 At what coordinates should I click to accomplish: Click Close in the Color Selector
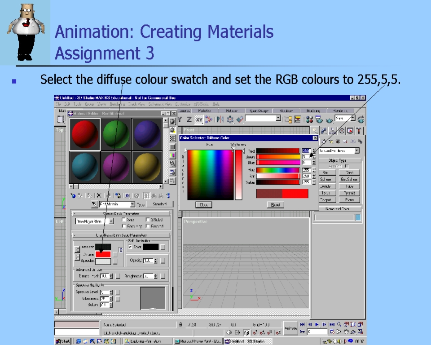203,205
